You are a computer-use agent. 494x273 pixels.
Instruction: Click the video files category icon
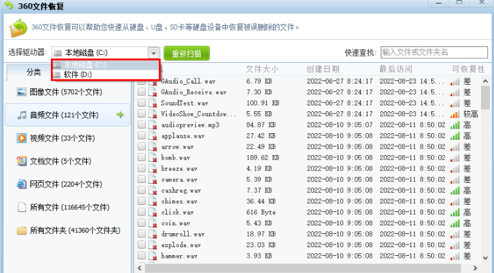tap(22, 138)
